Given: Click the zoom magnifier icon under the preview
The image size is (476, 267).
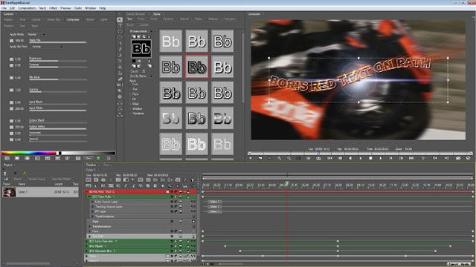Looking at the screenshot, I should click(279, 158).
